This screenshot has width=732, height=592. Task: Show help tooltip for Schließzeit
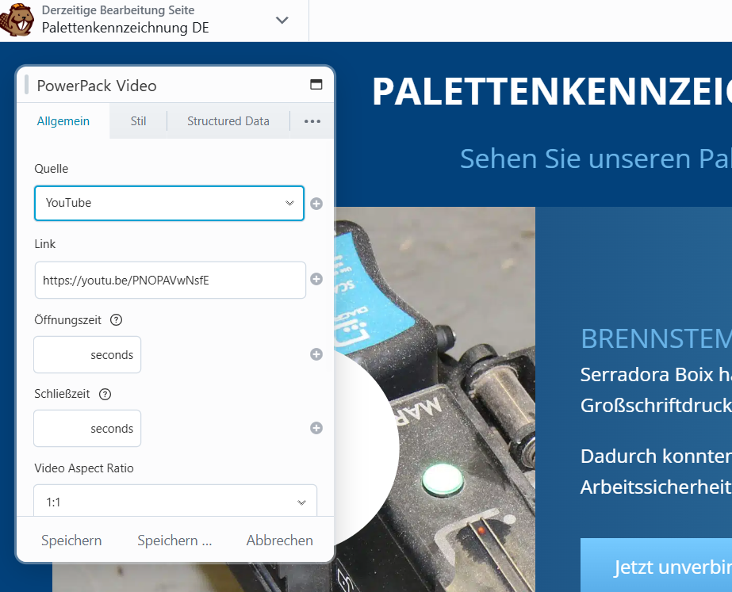105,394
